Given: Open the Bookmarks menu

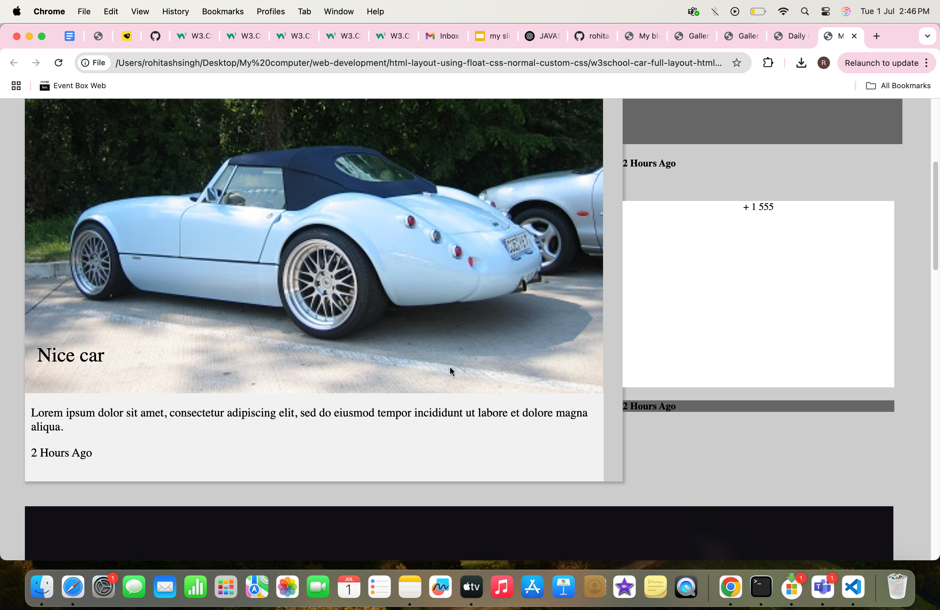Looking at the screenshot, I should [x=222, y=11].
